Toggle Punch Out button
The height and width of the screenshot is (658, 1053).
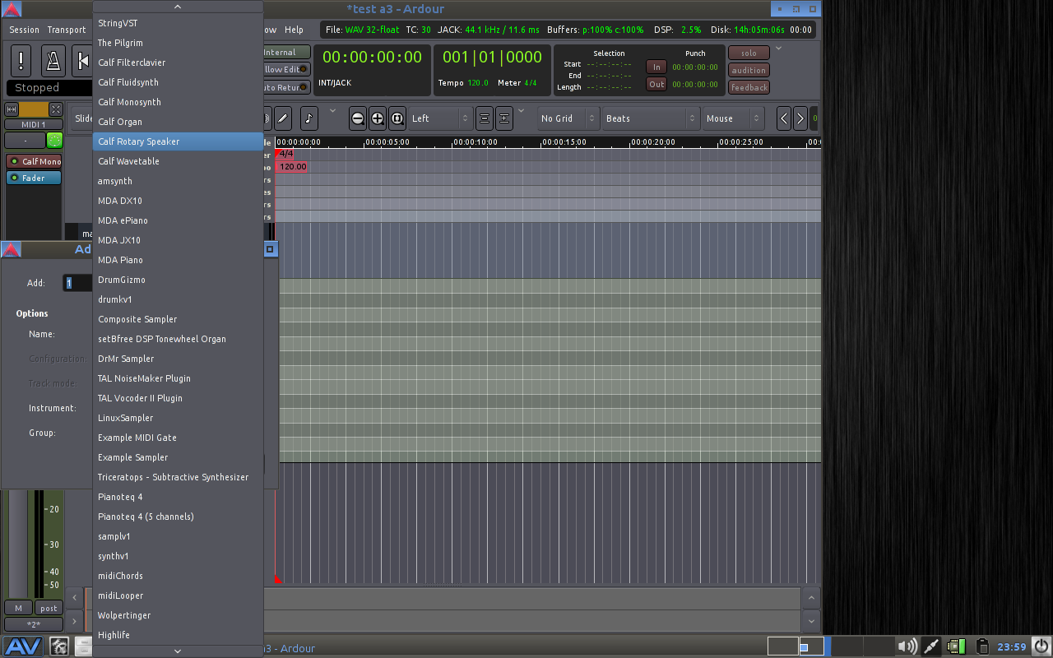click(x=656, y=84)
